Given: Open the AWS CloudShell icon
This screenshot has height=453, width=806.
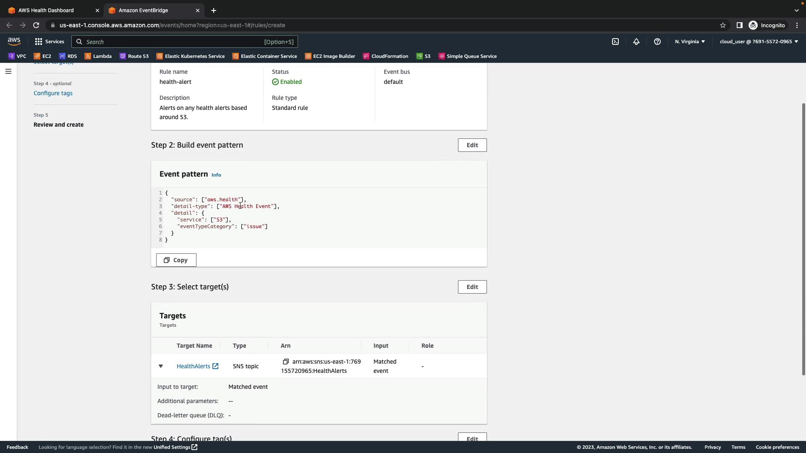Looking at the screenshot, I should pos(615,42).
